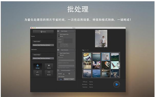Click the 'Scenes: None' status text
Screen dimensions: 155x97
88,87
